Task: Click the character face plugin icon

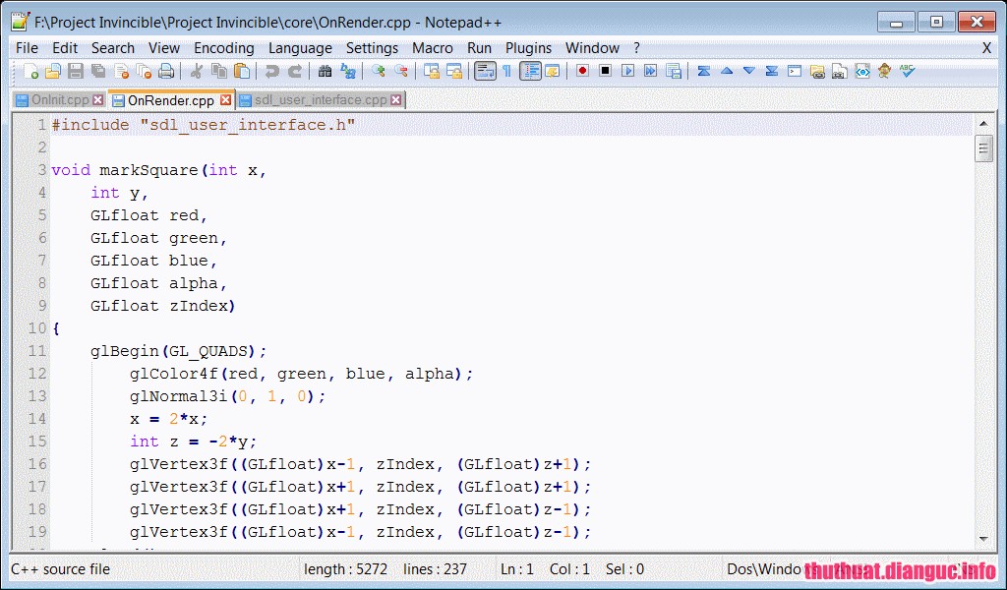Action: click(885, 71)
